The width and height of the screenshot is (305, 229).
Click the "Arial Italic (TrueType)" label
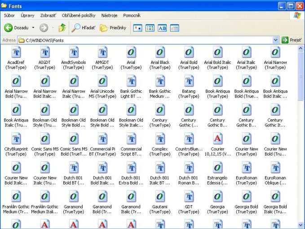(x=246, y=65)
